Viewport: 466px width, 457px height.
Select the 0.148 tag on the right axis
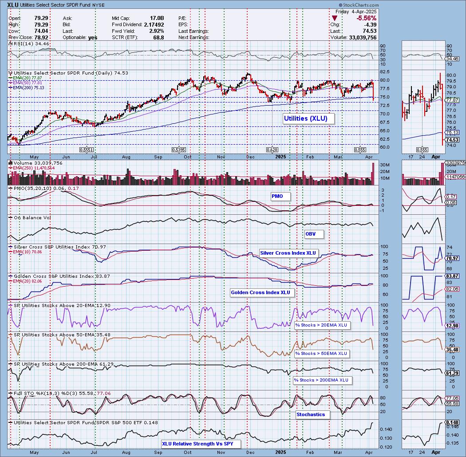[452, 422]
